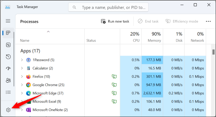
Task: Click the 1Password app icon
Action: point(28,60)
